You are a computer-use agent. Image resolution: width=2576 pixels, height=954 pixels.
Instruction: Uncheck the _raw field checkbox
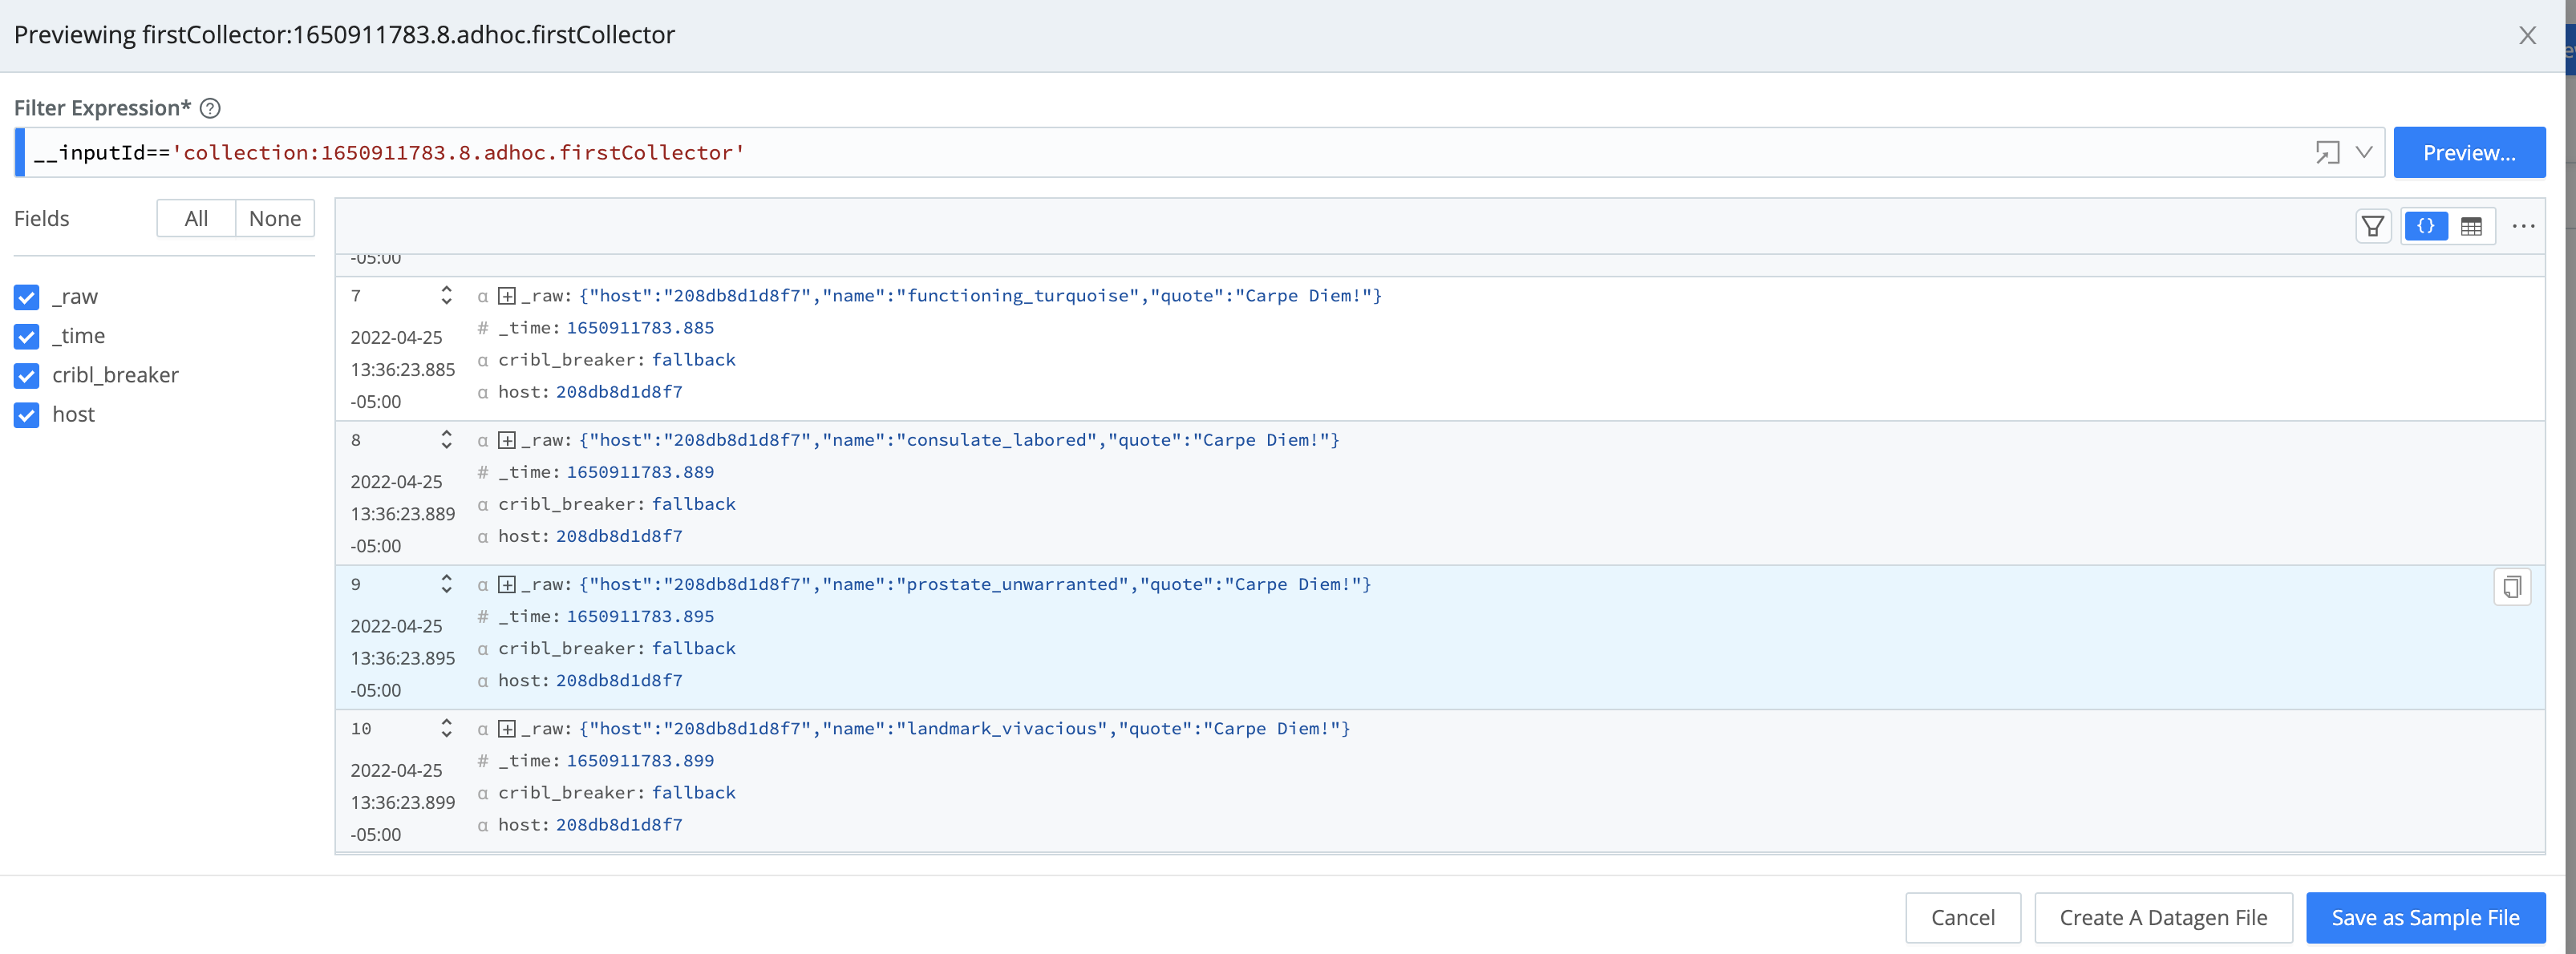[27, 297]
